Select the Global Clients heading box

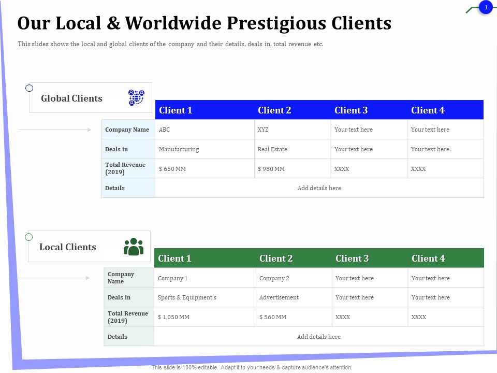(x=91, y=98)
